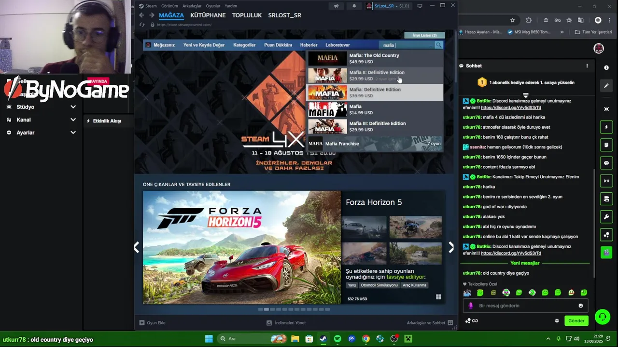Expand the Stüdyo sidebar section
The width and height of the screenshot is (618, 347).
coord(41,107)
